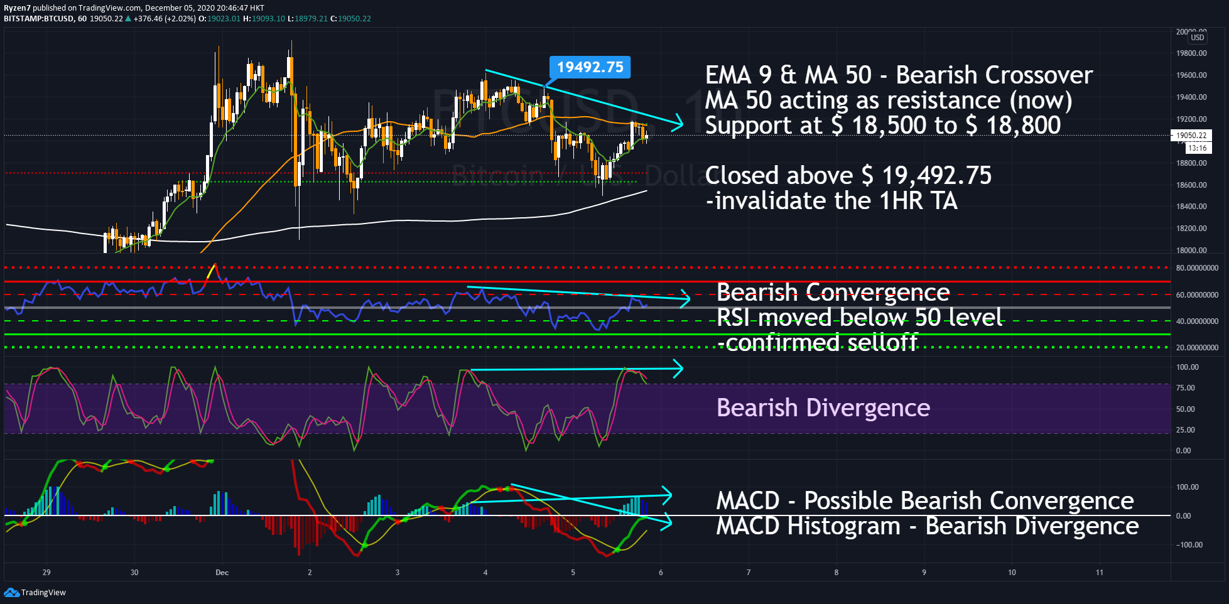This screenshot has width=1229, height=604.
Task: Click the BITSTAMP:BTCUSD, 60 symbol title
Action: pos(45,19)
